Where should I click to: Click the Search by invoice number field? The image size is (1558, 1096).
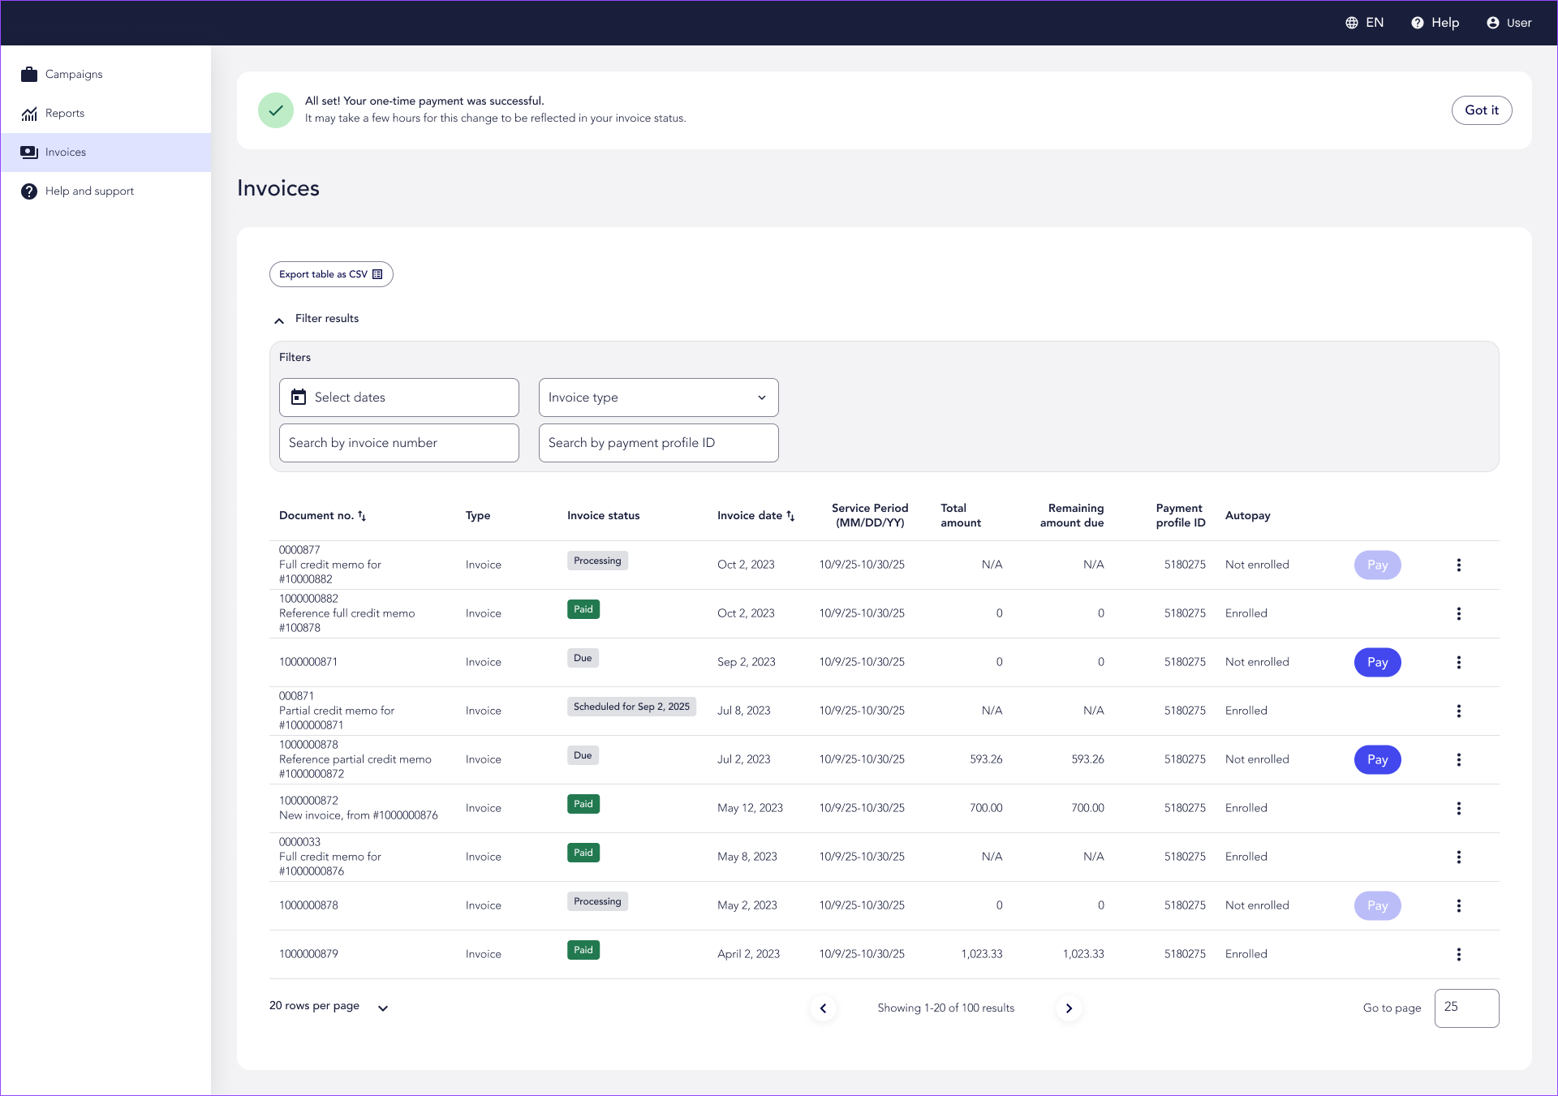coord(398,443)
